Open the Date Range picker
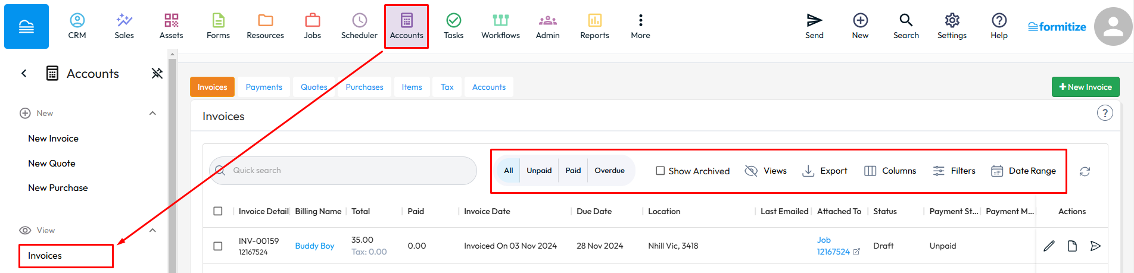 (1023, 171)
